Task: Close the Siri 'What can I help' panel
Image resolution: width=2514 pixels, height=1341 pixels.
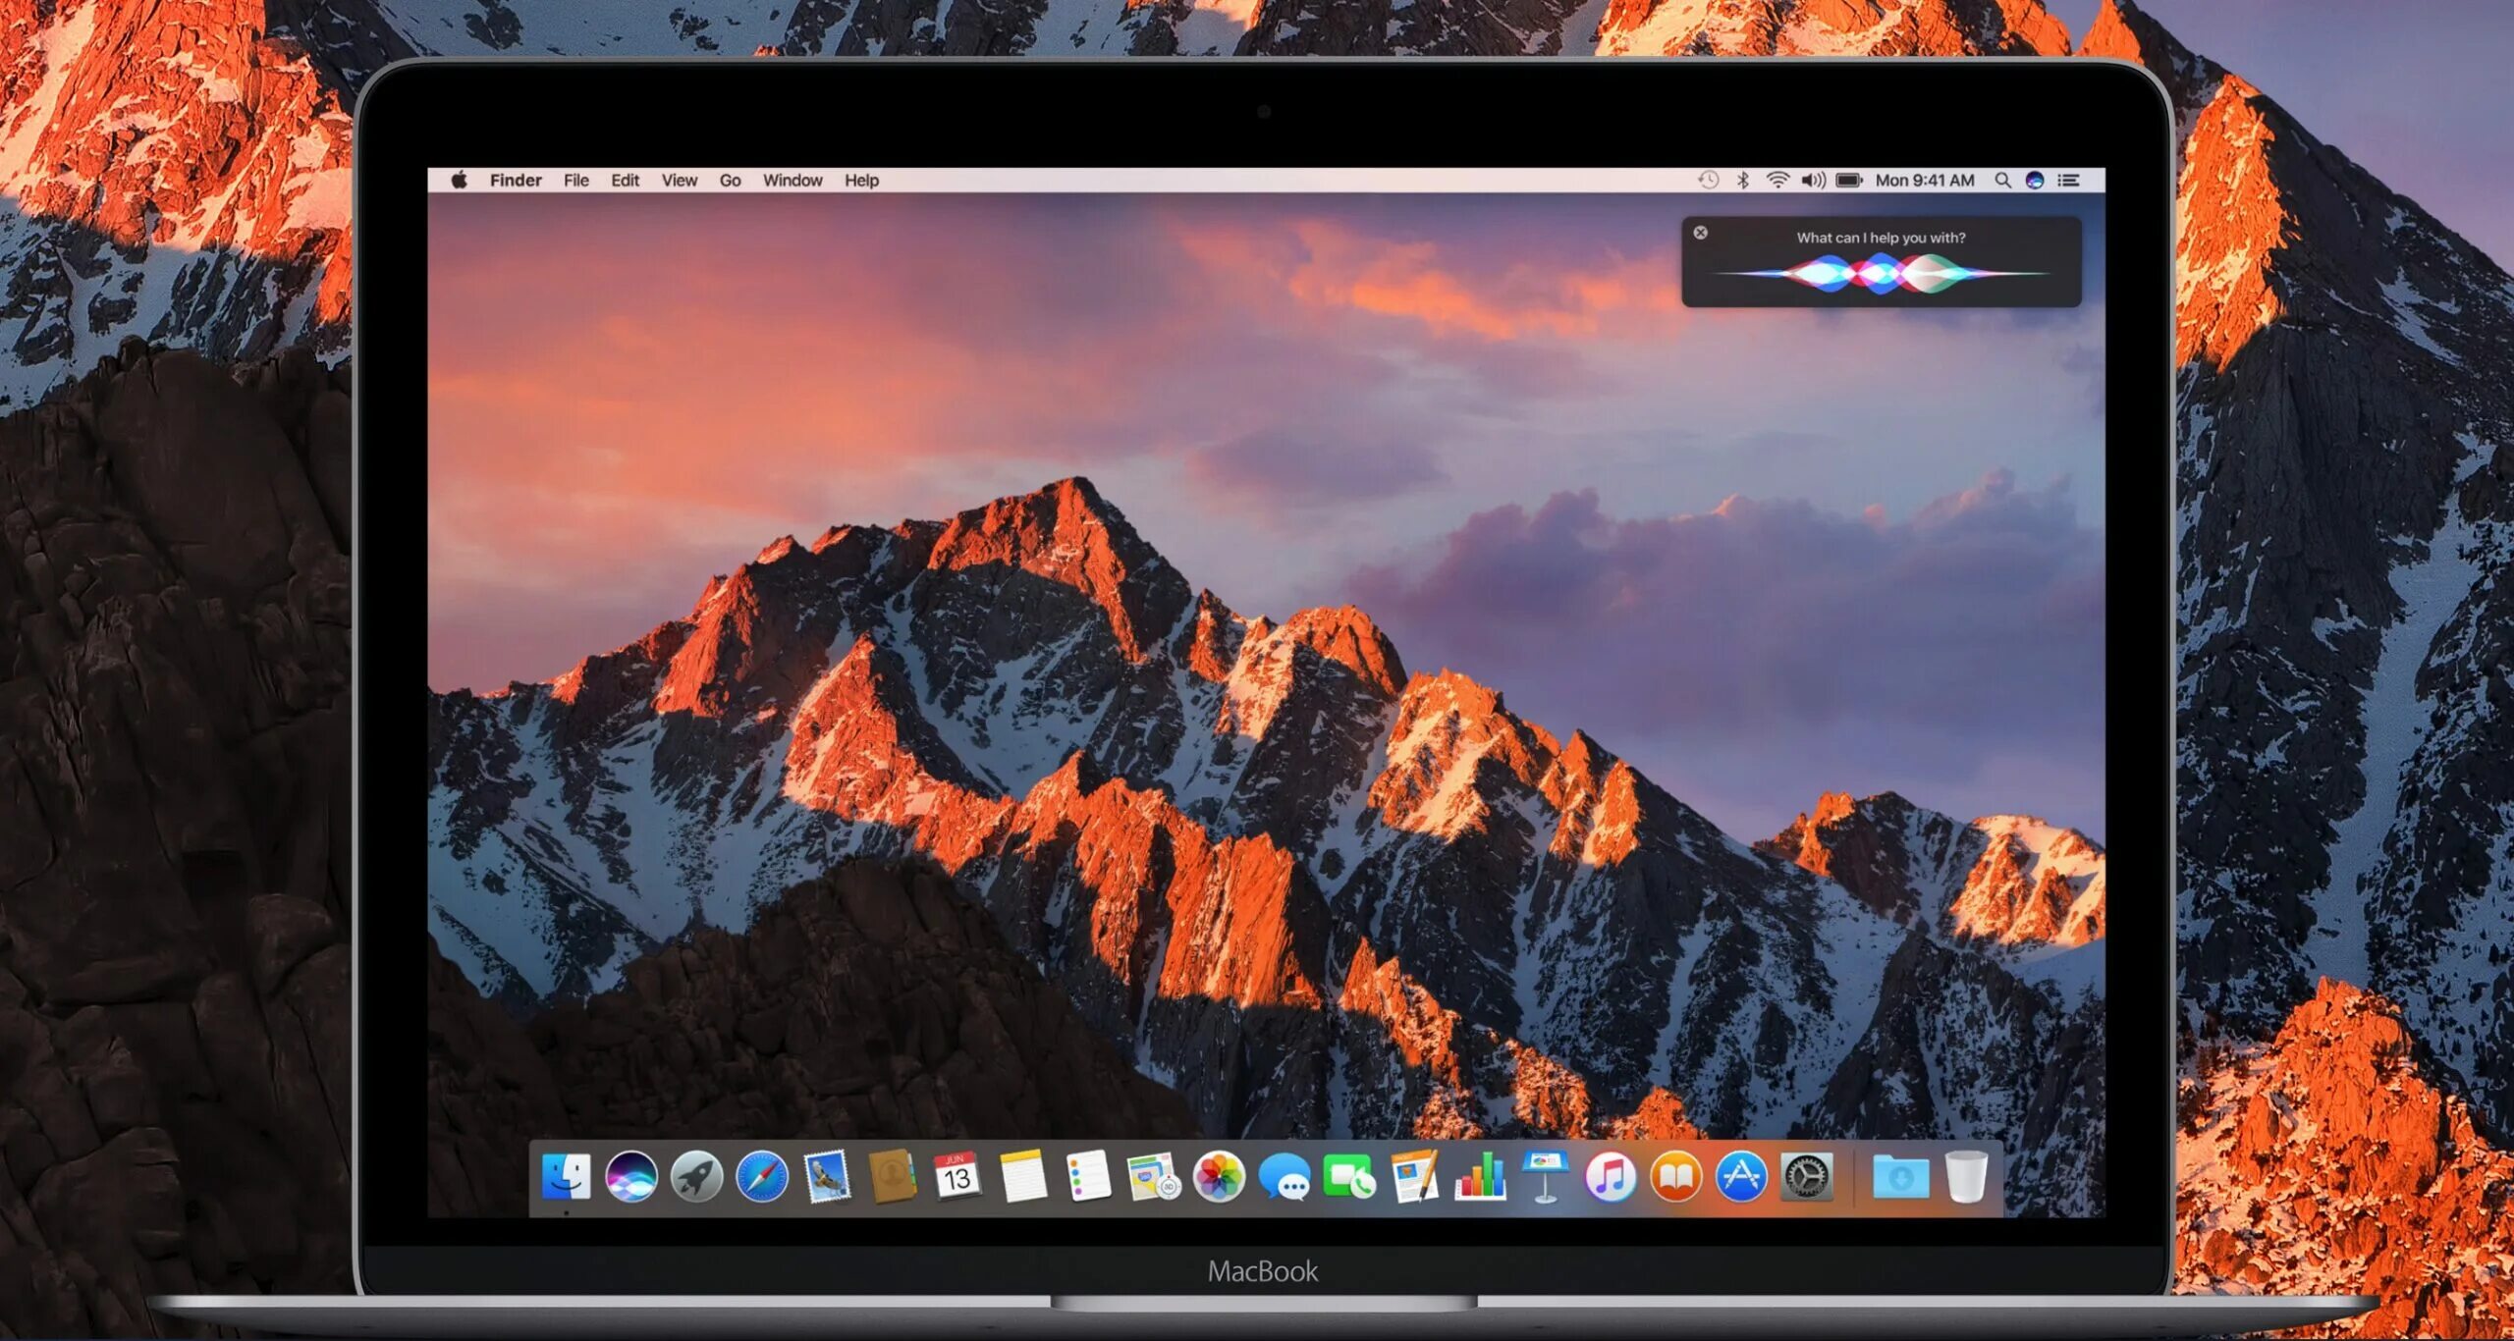Action: pyautogui.click(x=1700, y=233)
